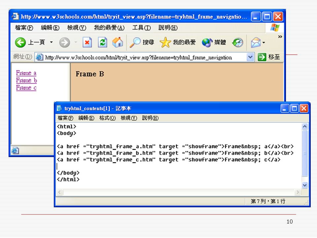Click the Notepad icon in title bar
Viewport: 317px width, 238px height.
(59, 108)
